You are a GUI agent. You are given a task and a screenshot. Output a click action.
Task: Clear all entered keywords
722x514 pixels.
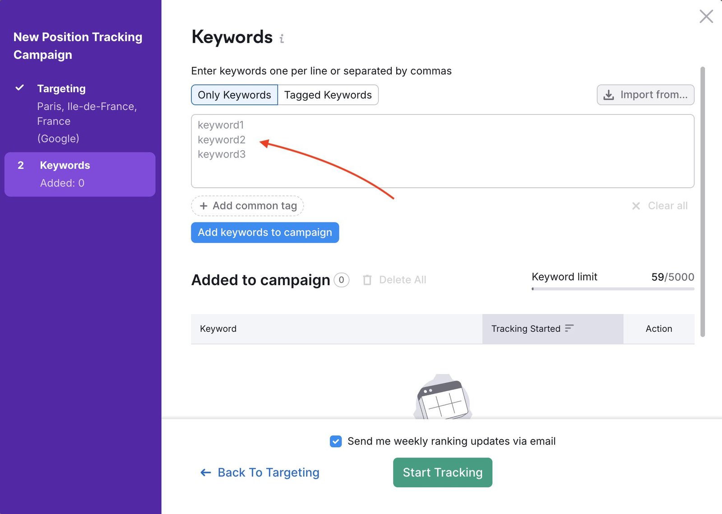[x=660, y=206]
